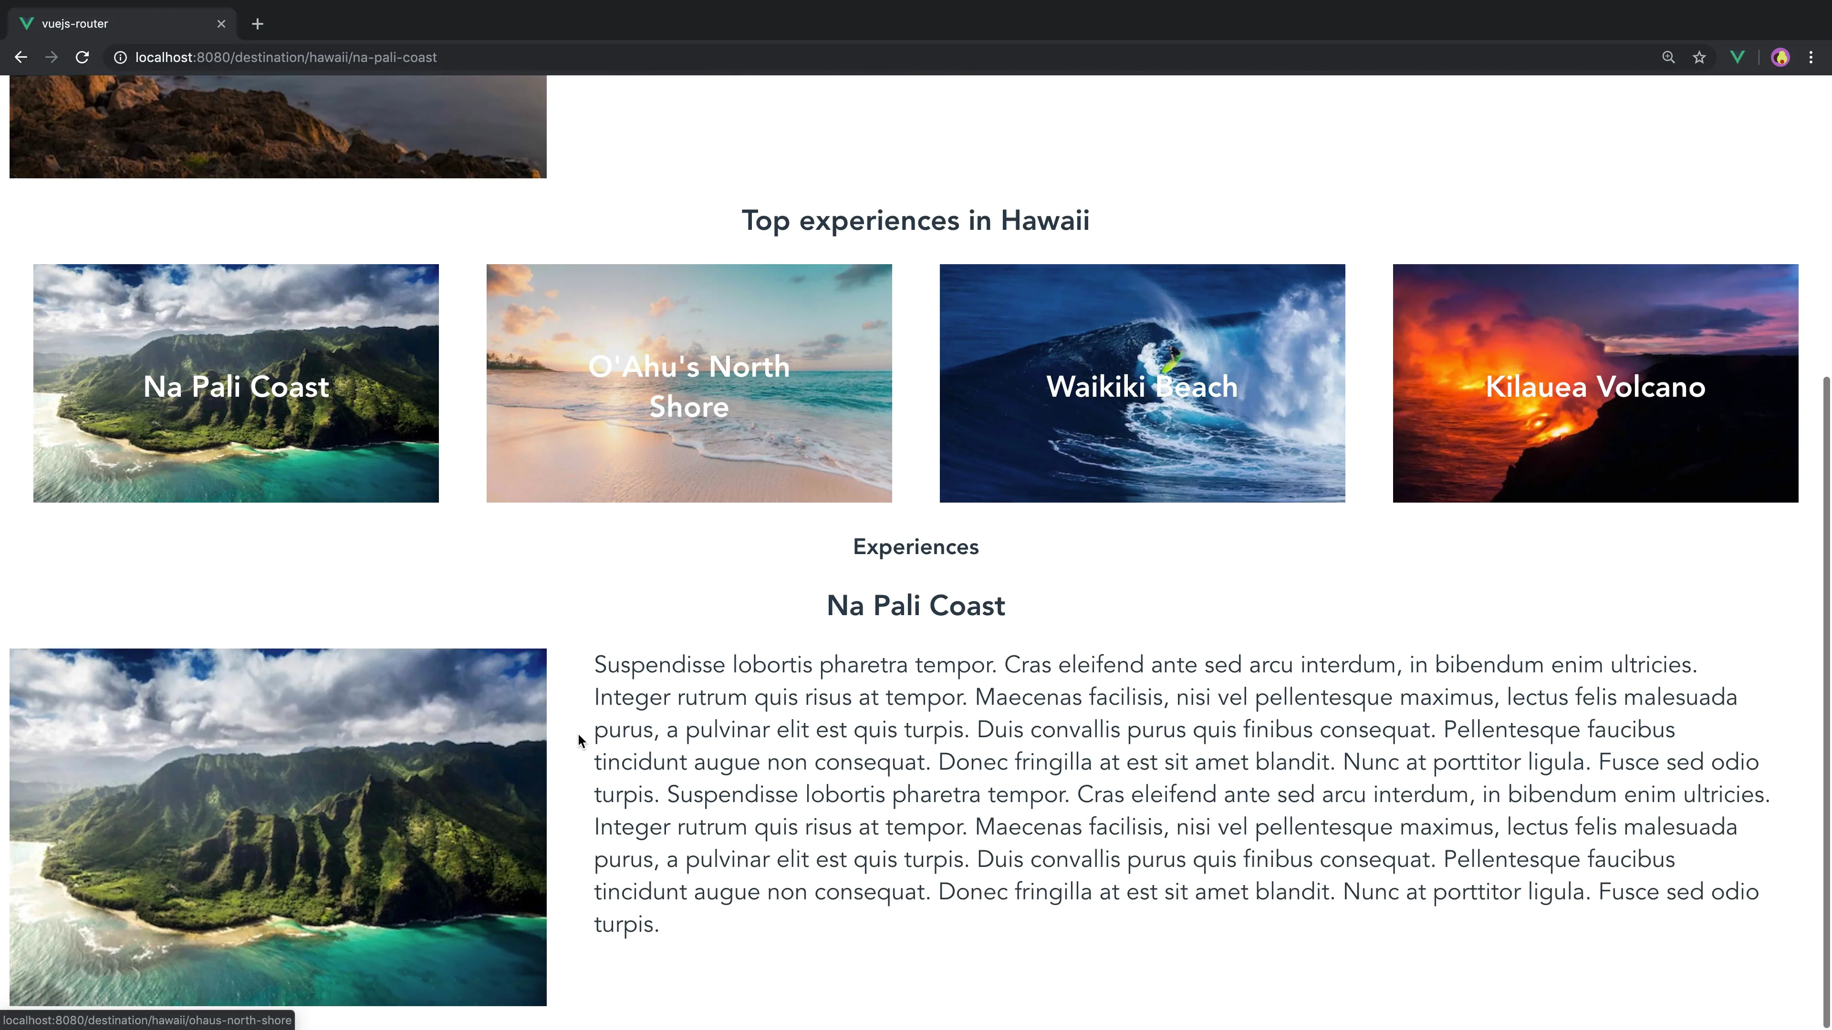Click the Top experiences in Hawaii heading

[x=916, y=220]
